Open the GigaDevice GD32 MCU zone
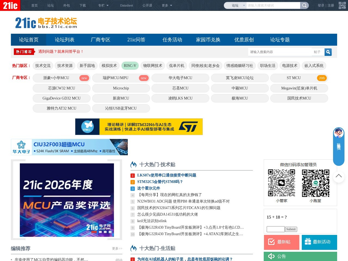 point(61,98)
